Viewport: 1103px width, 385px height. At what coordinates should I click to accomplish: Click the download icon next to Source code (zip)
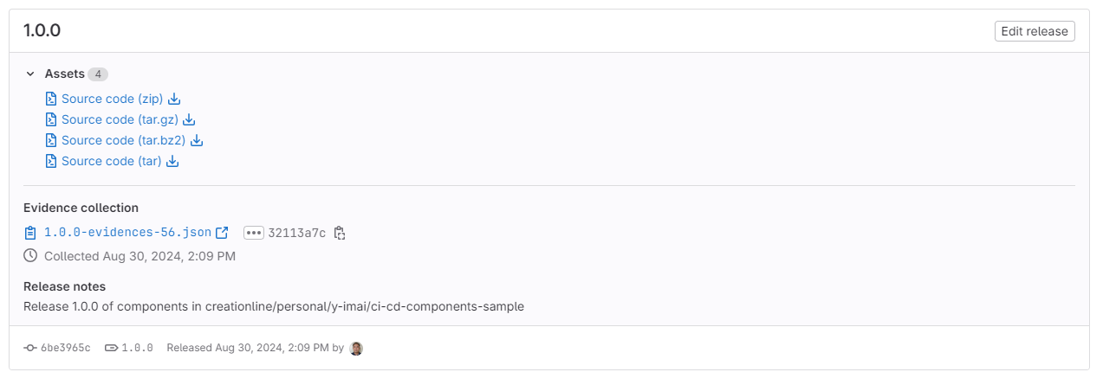(x=173, y=99)
